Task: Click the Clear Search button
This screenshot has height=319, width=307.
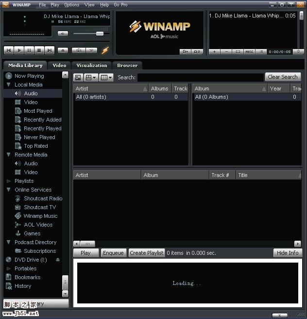Action: point(283,77)
